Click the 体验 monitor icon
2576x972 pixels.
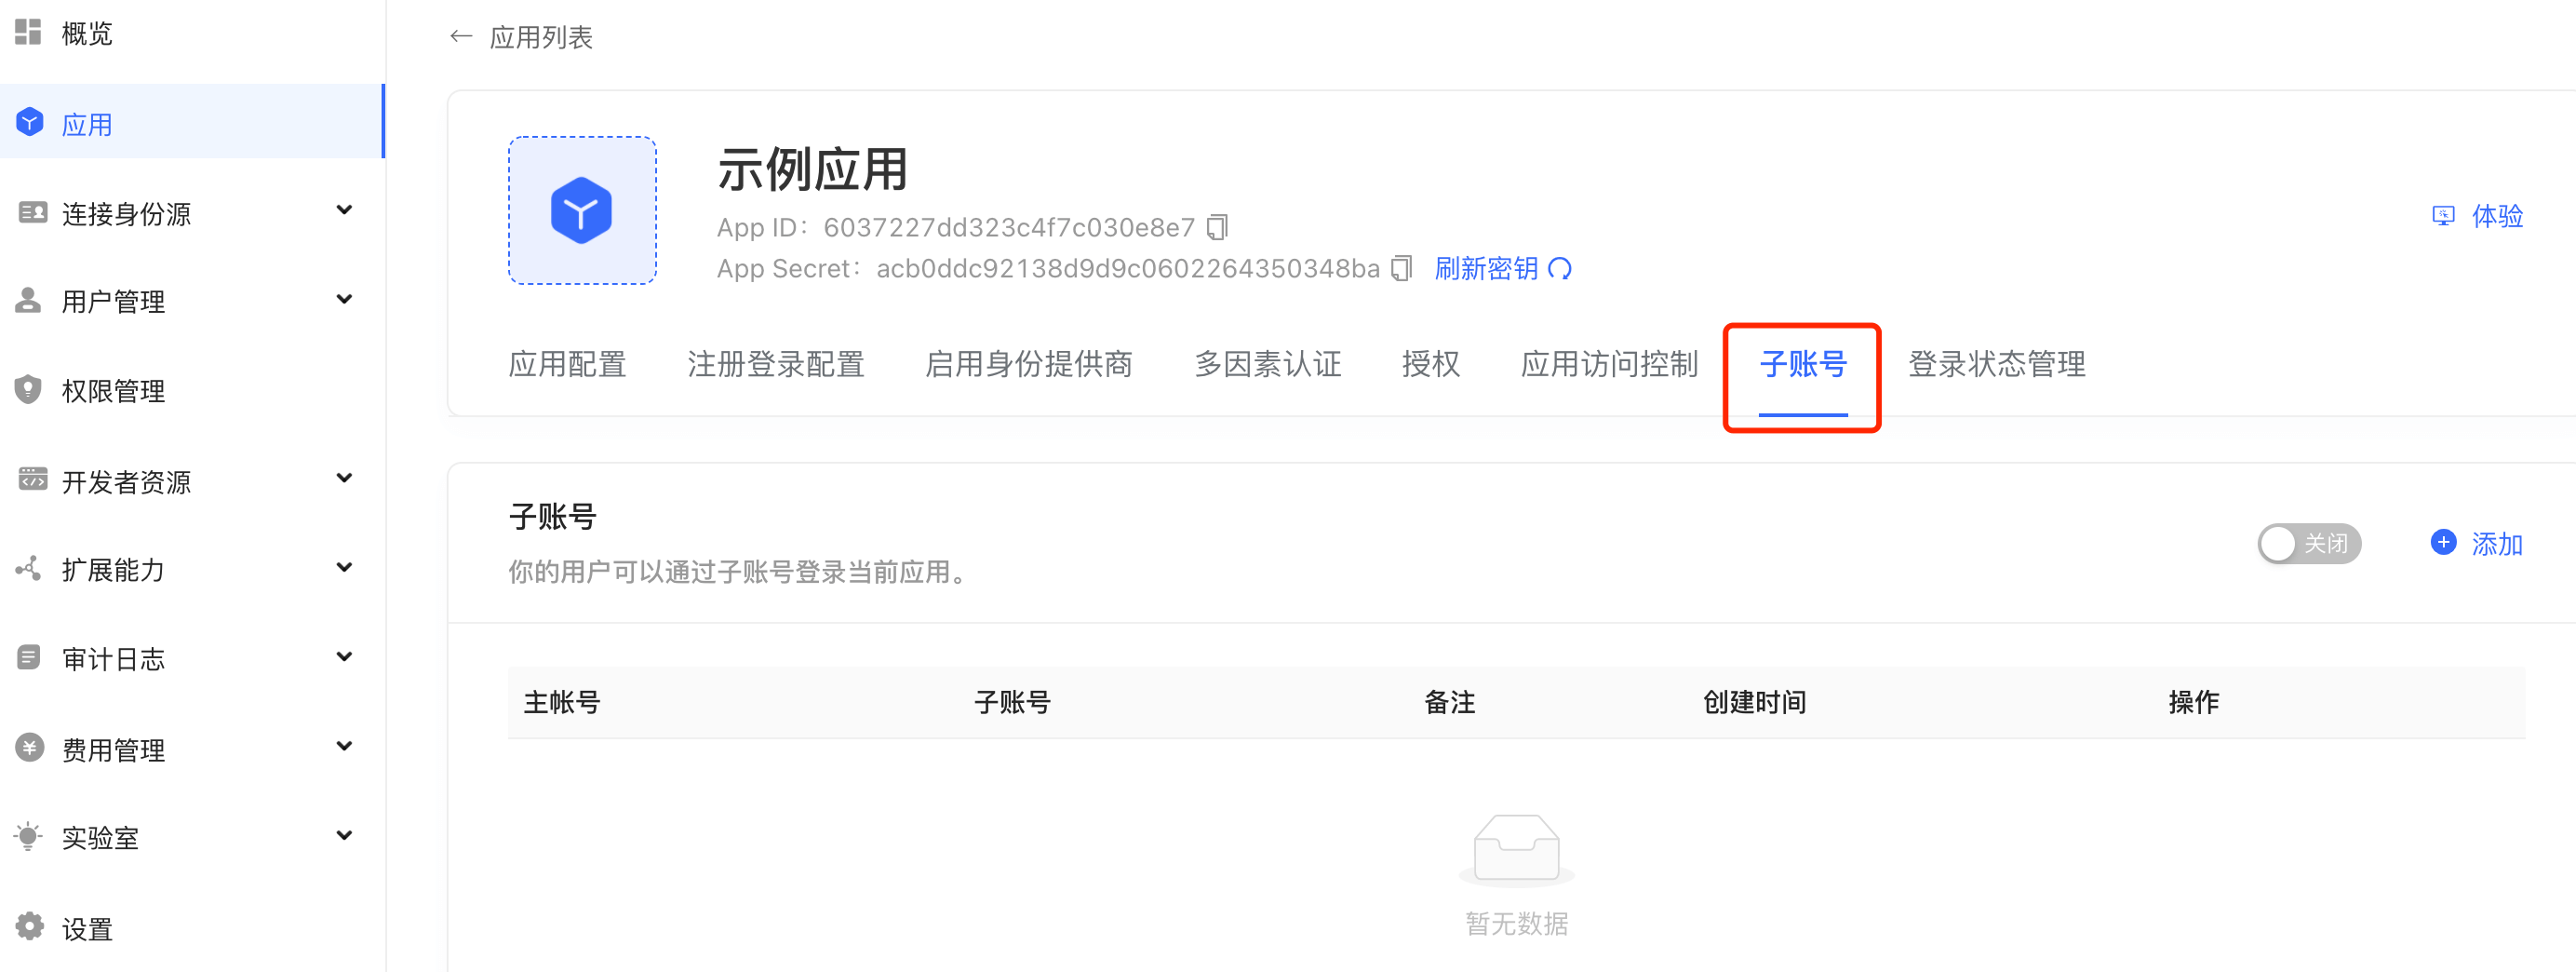tap(2443, 216)
